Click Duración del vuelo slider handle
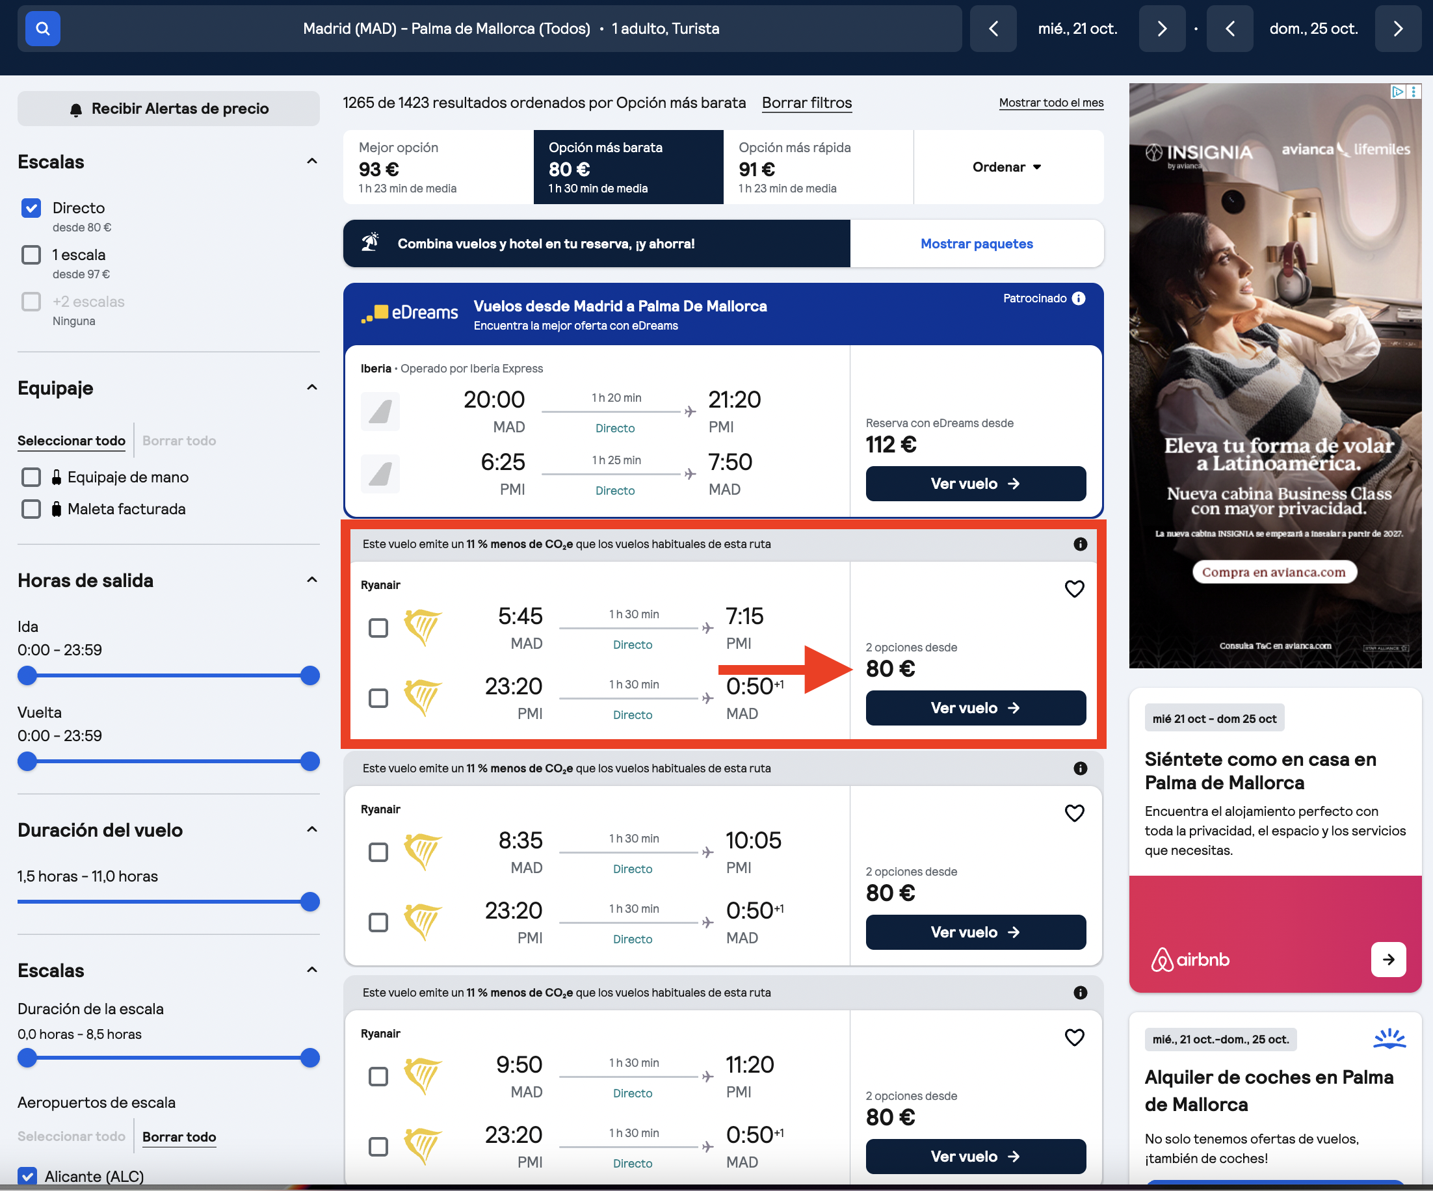The width and height of the screenshot is (1433, 1191). (309, 902)
